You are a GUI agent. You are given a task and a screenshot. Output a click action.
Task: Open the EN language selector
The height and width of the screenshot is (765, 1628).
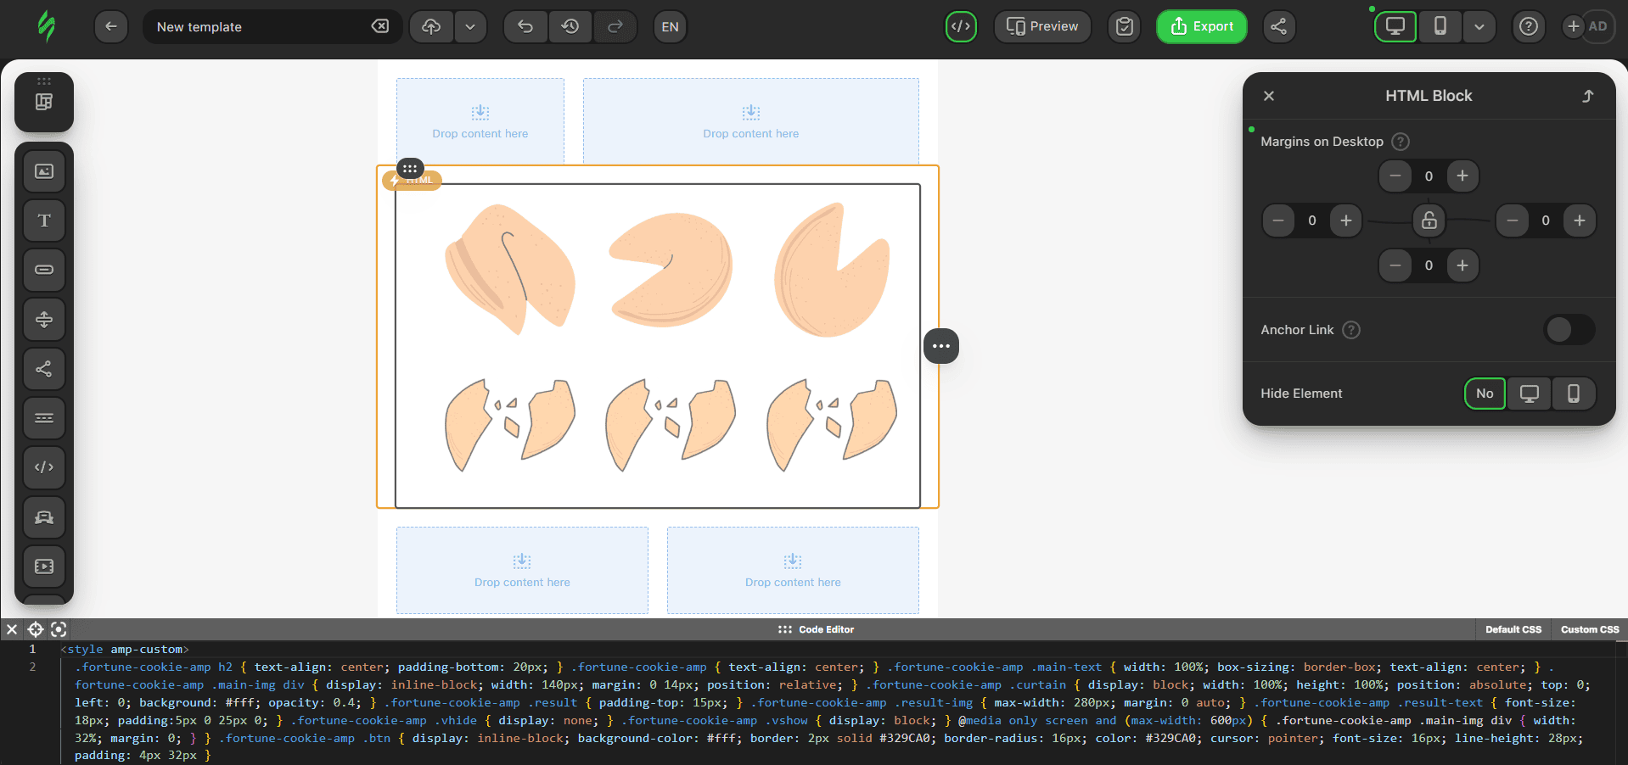tap(670, 26)
